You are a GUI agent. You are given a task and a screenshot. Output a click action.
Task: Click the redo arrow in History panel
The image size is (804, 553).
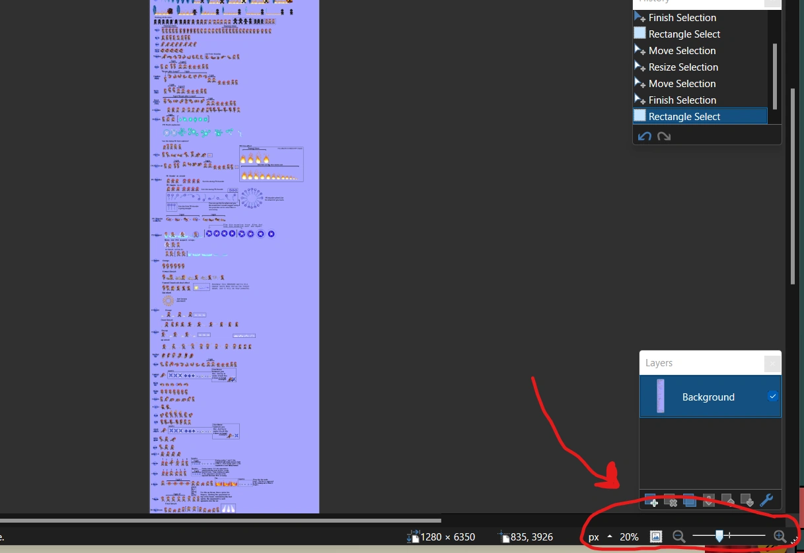point(664,136)
